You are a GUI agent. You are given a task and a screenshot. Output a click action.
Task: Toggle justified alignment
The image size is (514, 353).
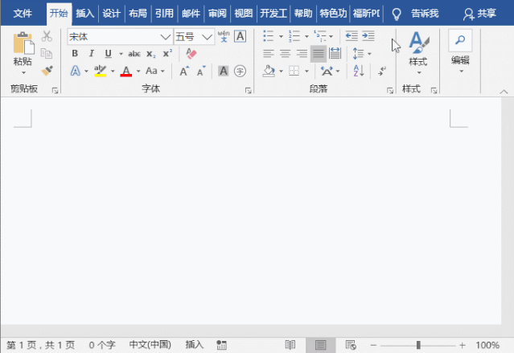[319, 53]
